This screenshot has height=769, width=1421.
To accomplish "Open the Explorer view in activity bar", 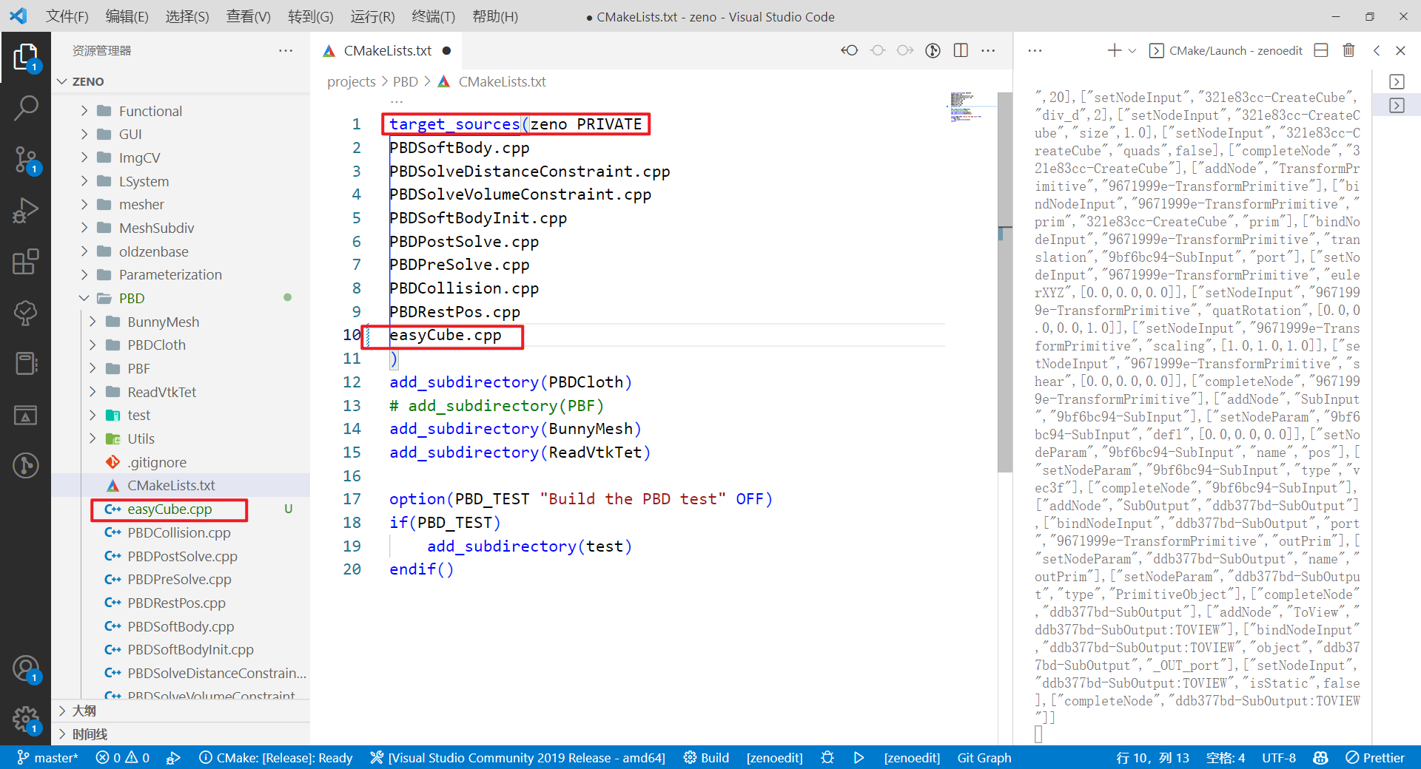I will pos(26,58).
